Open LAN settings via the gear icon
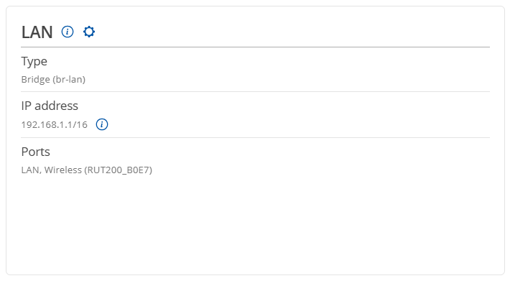The height and width of the screenshot is (286, 510). (89, 32)
